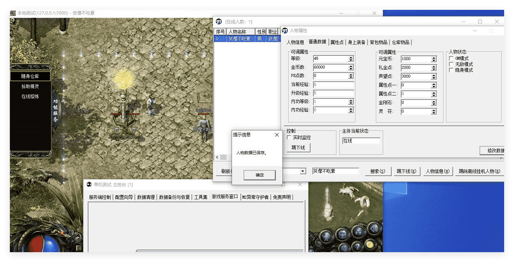Screen dimensions: 514x262
Task: Close the 提示信息 dialog with X
Action: point(277,134)
